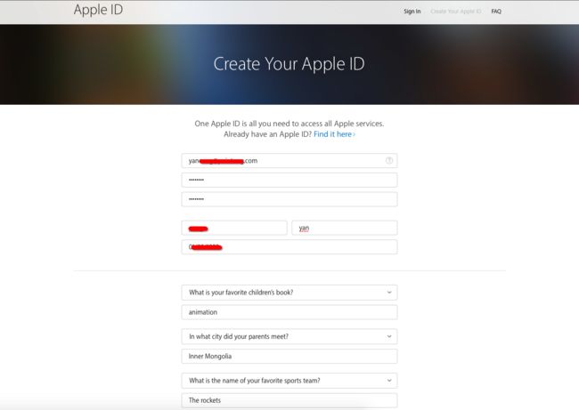Focus the first password field
The image size is (579, 410).
pos(289,180)
